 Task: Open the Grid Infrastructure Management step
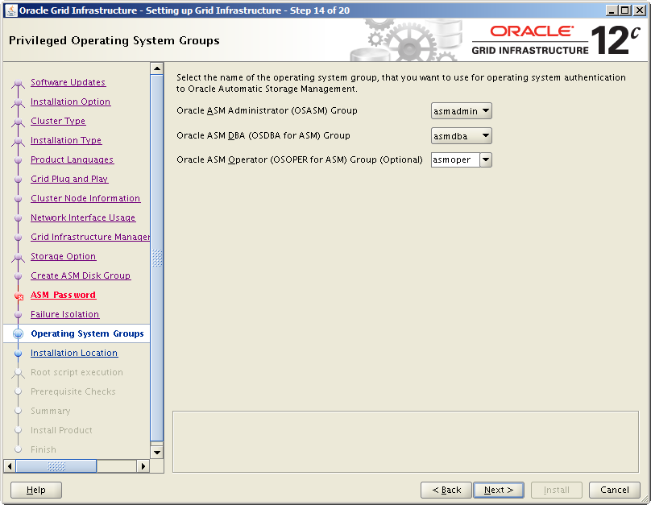(x=90, y=237)
